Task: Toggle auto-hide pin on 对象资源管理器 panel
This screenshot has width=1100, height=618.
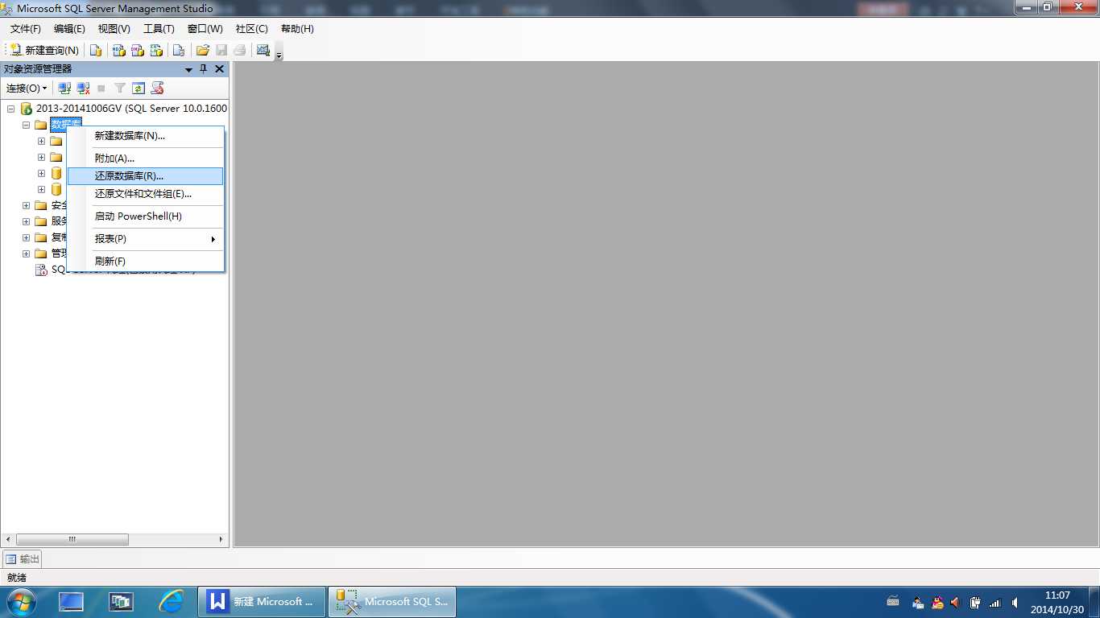Action: [204, 69]
